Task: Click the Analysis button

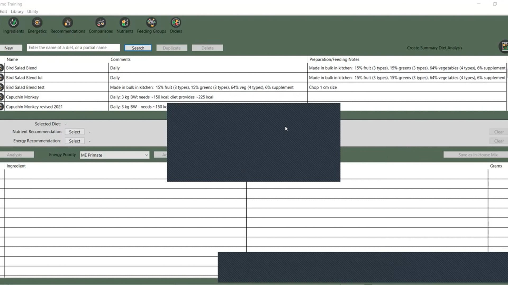Action: (x=16, y=155)
